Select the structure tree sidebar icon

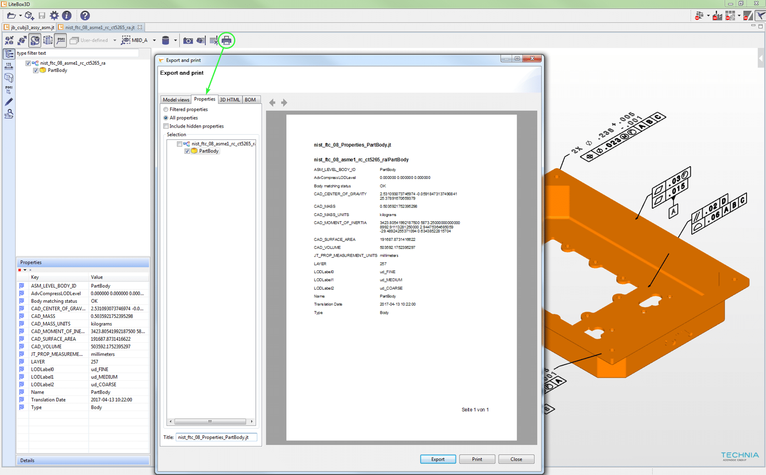click(x=9, y=54)
